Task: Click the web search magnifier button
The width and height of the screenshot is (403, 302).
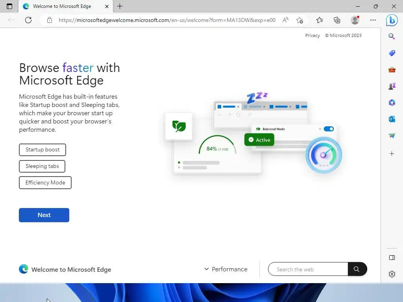Action: [x=357, y=269]
